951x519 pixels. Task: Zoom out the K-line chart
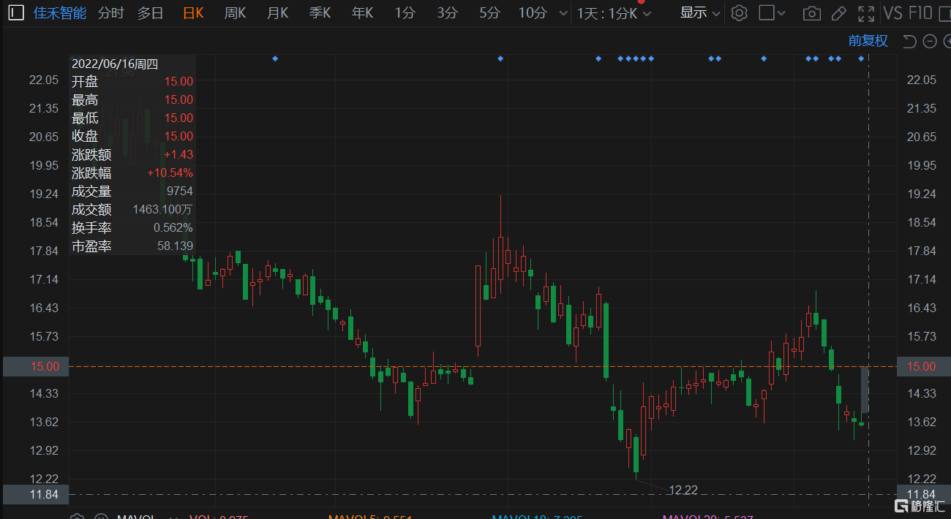pos(929,41)
